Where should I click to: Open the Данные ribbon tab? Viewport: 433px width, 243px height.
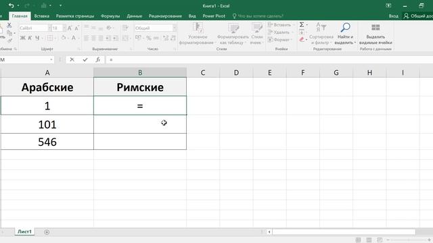(134, 16)
